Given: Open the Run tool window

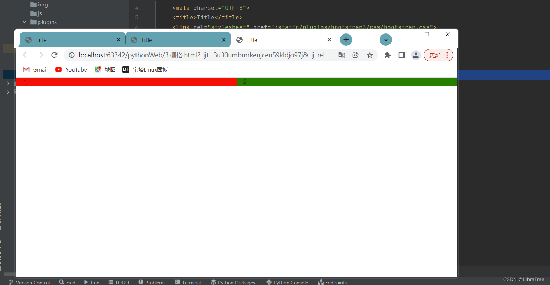Looking at the screenshot, I should pyautogui.click(x=92, y=282).
